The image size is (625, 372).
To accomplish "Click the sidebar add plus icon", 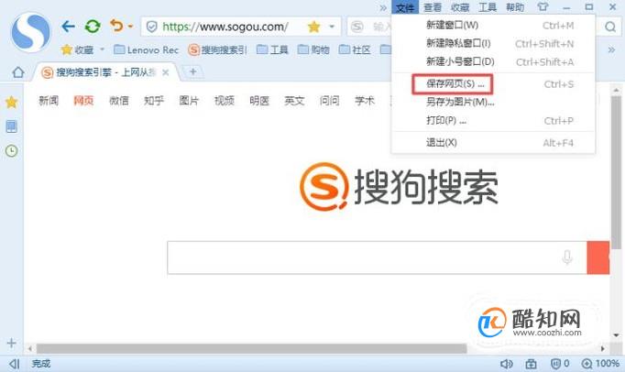I will [12, 343].
